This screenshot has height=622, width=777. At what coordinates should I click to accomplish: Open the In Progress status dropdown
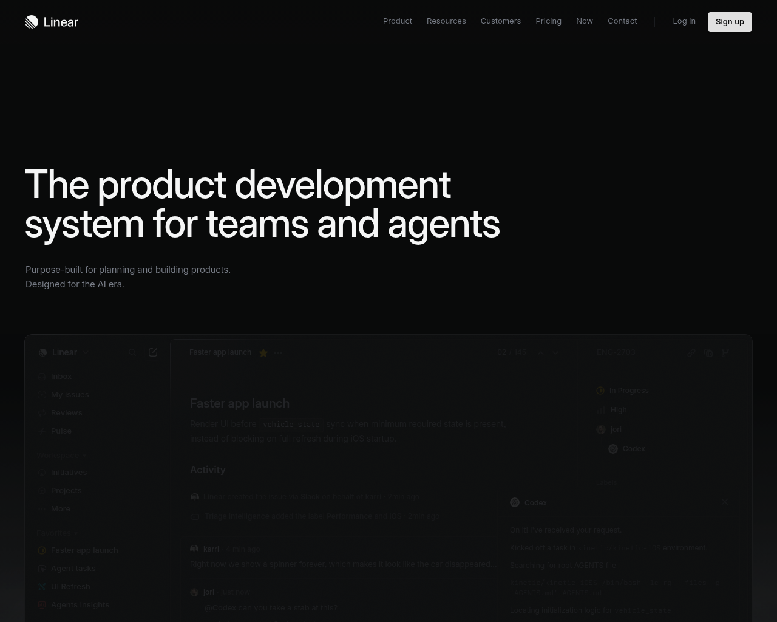(x=628, y=391)
